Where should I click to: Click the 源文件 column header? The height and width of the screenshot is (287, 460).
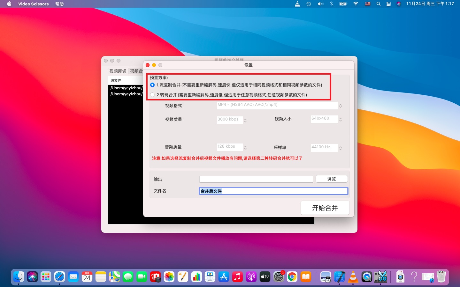coord(126,80)
